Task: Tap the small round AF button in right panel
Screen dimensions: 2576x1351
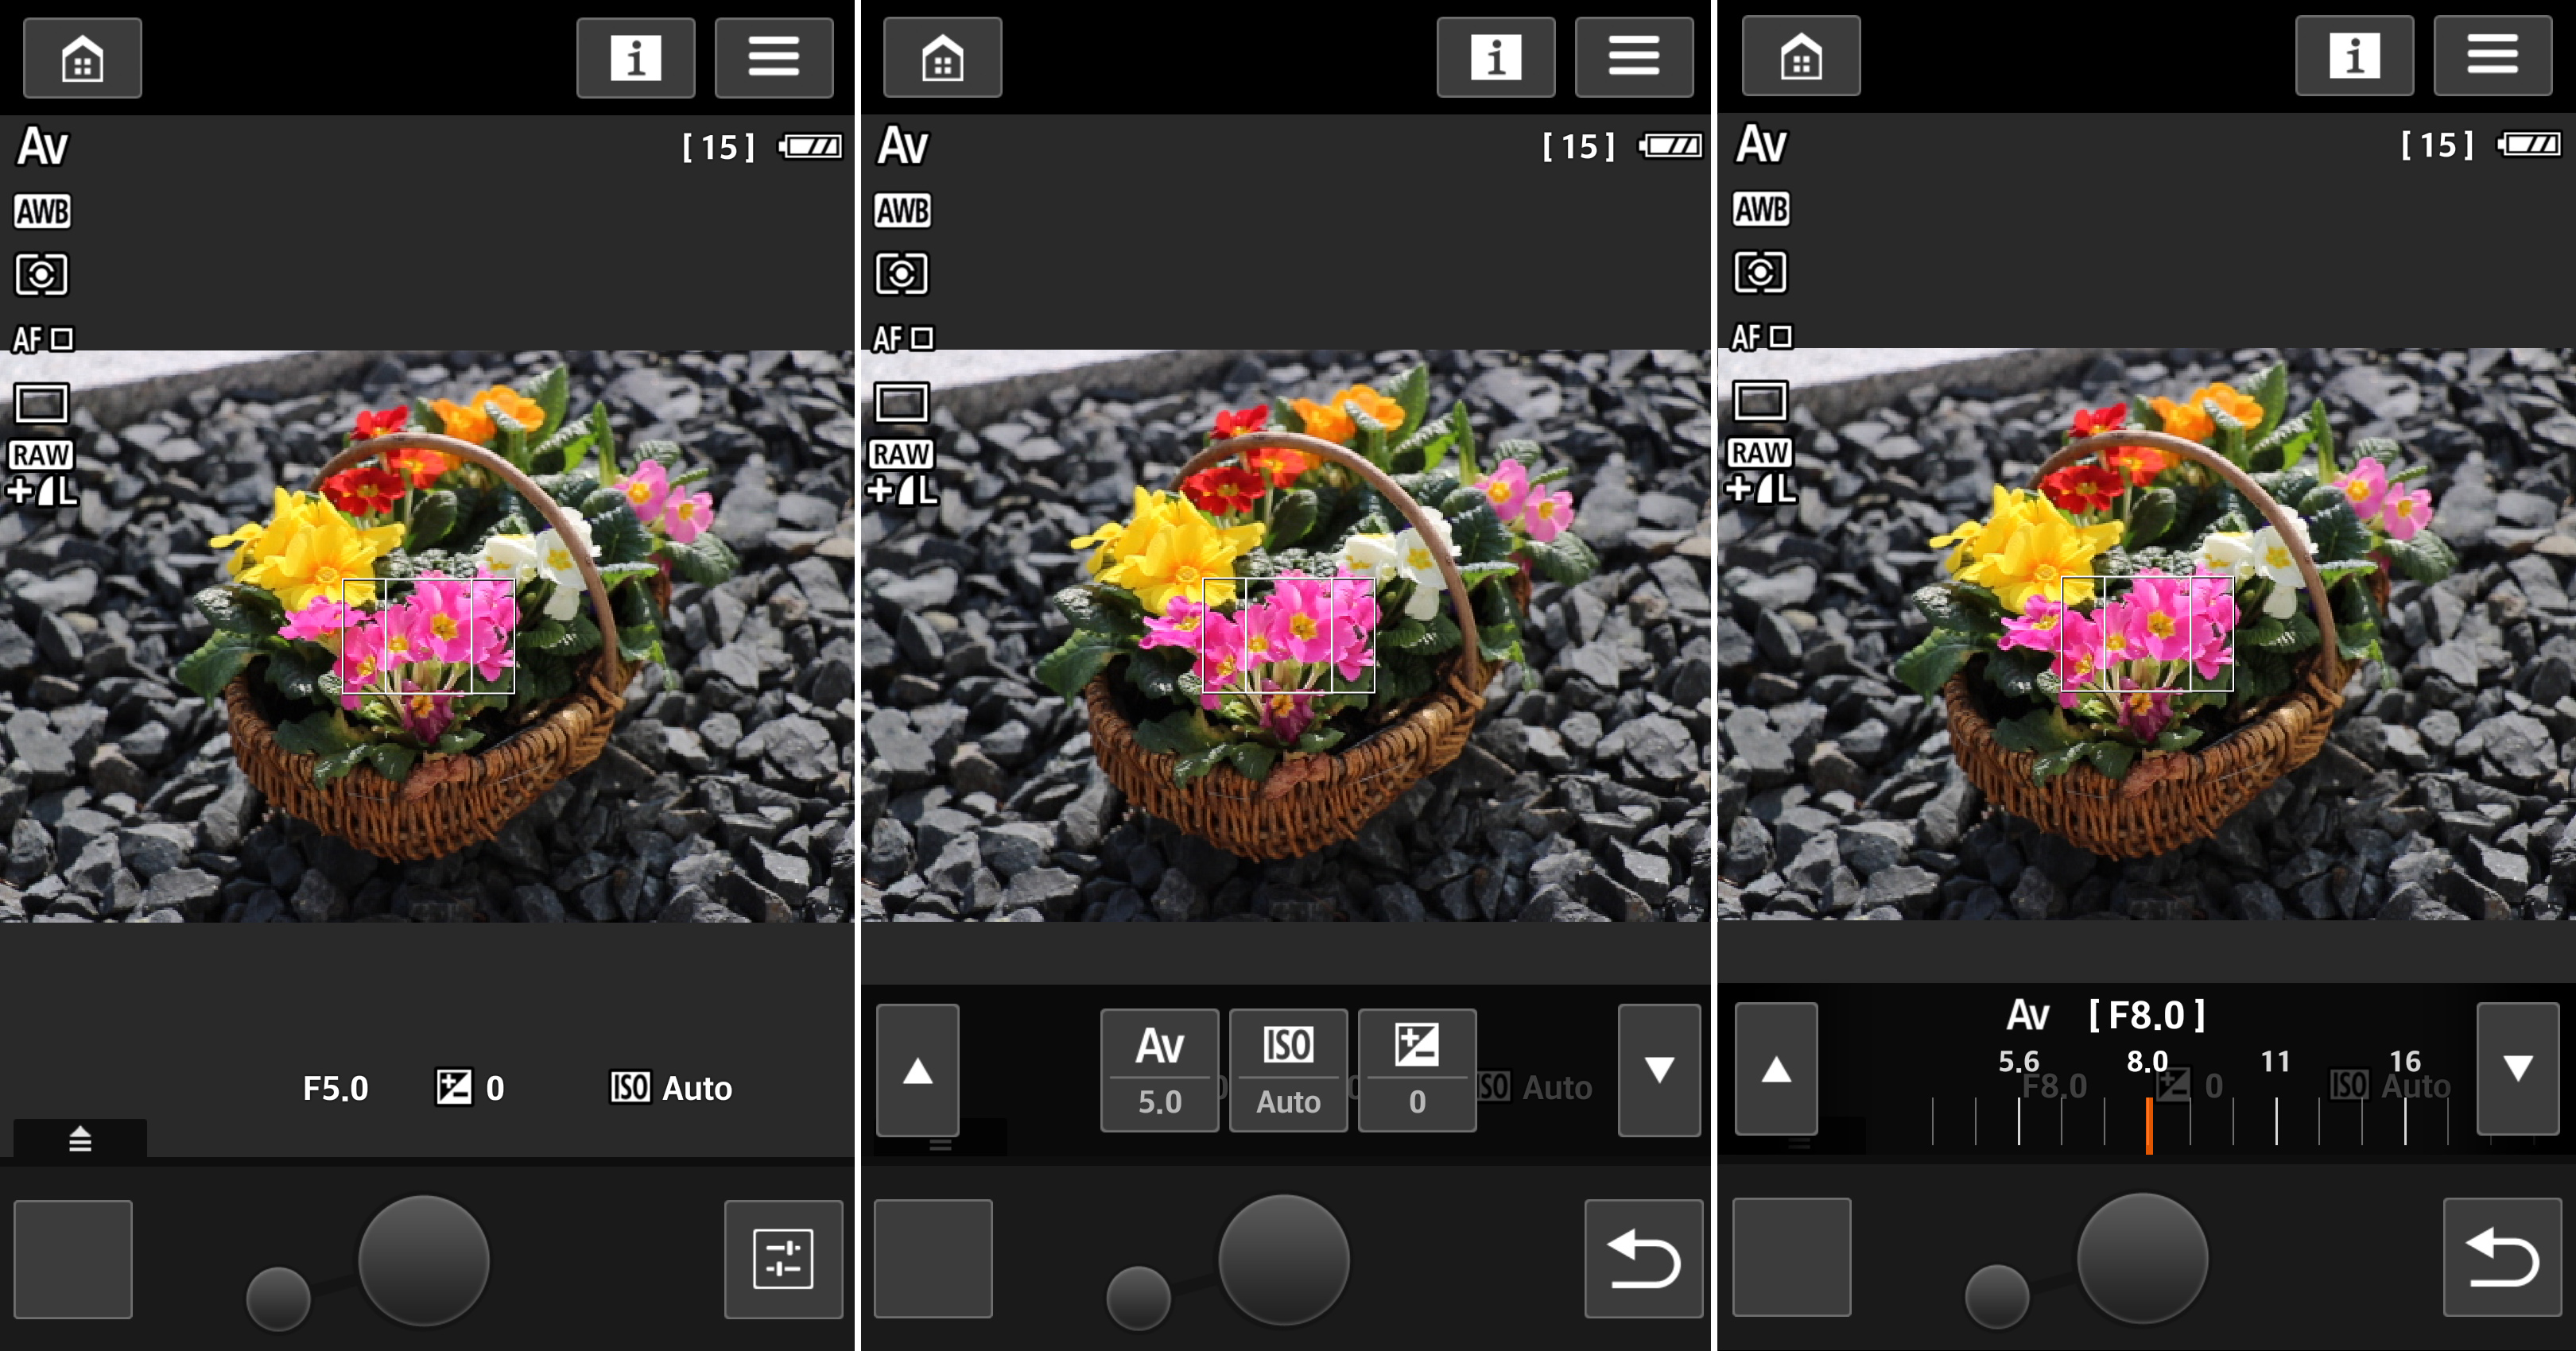Action: (1997, 1297)
